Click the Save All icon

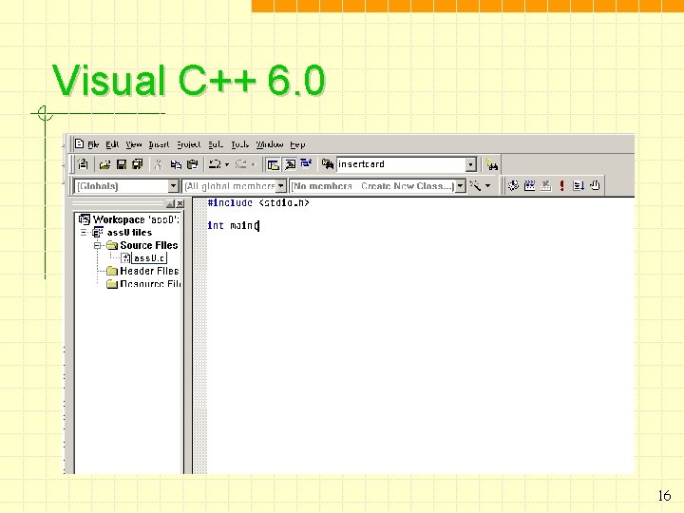138,164
